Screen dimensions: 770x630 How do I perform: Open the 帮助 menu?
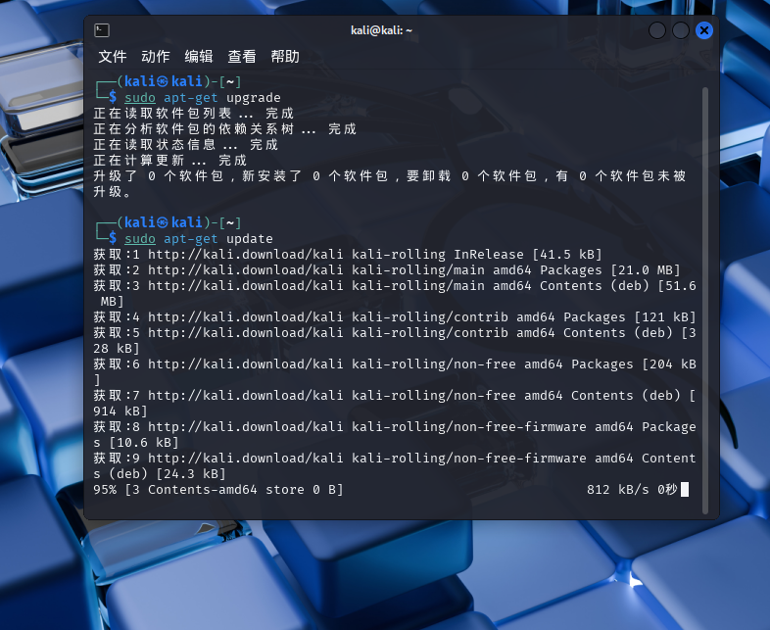(285, 57)
